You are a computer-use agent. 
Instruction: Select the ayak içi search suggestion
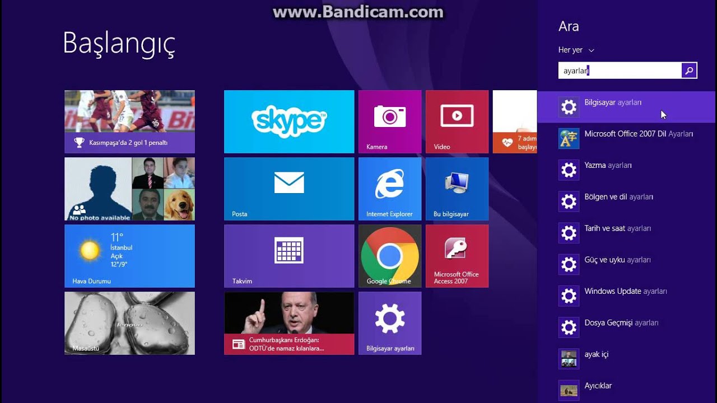click(627, 358)
